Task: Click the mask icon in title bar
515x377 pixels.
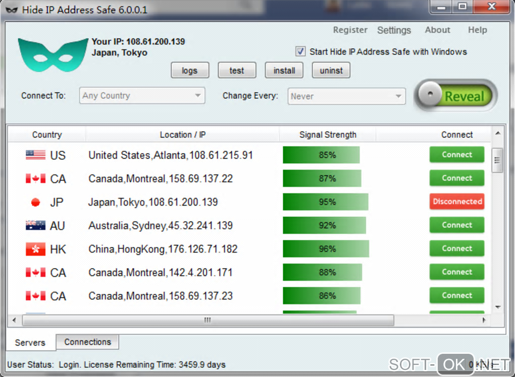Action: click(x=12, y=10)
